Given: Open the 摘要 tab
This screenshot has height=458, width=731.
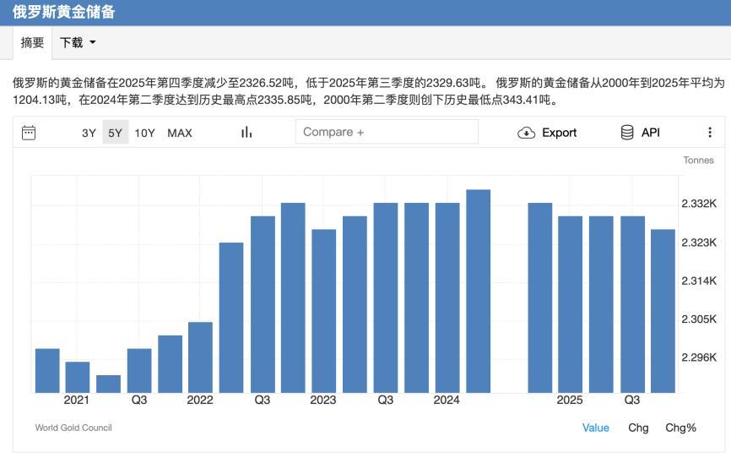Looking at the screenshot, I should 32,42.
